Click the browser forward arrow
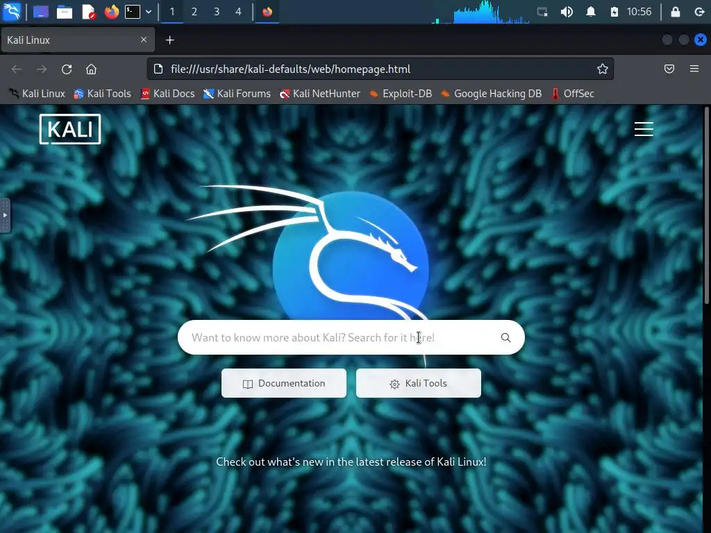The width and height of the screenshot is (711, 533). click(42, 69)
